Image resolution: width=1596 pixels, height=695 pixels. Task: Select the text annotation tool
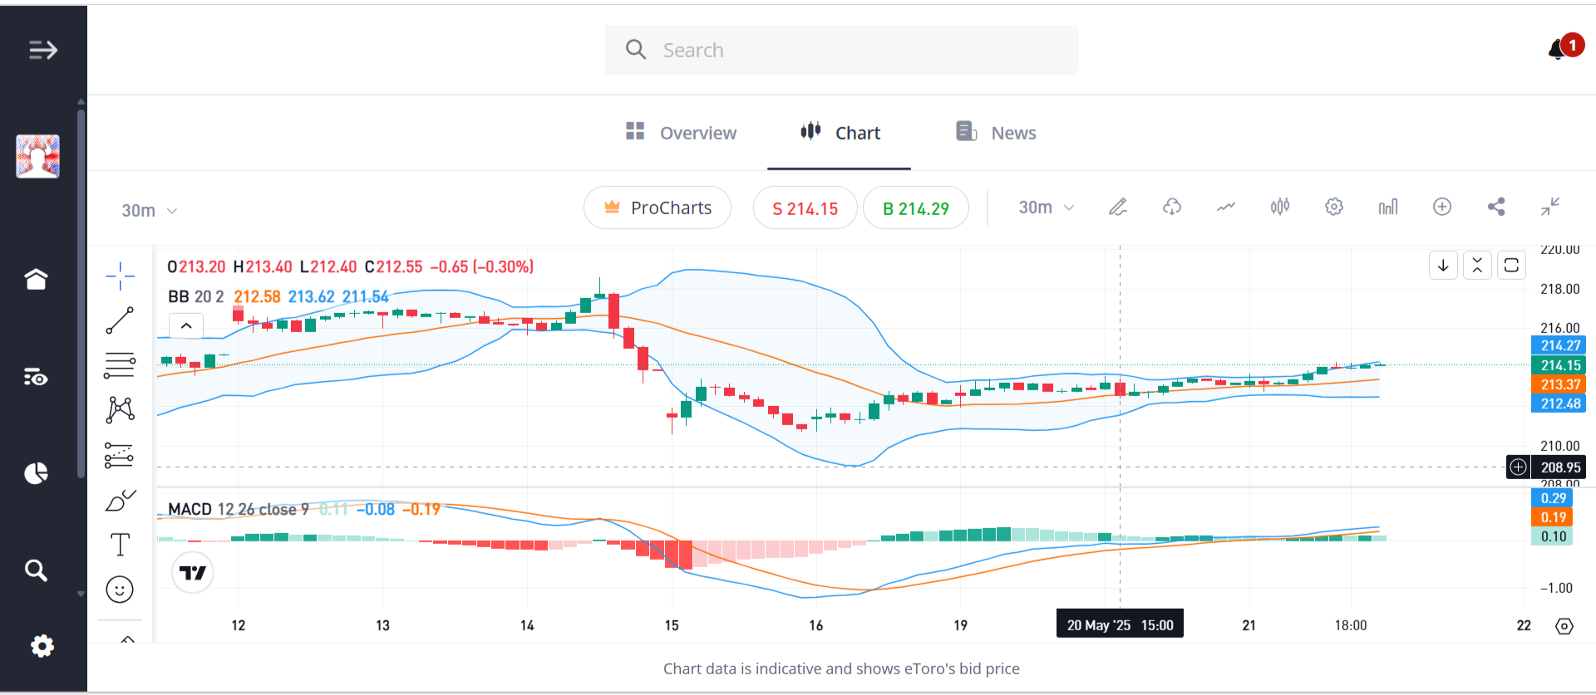[x=120, y=545]
